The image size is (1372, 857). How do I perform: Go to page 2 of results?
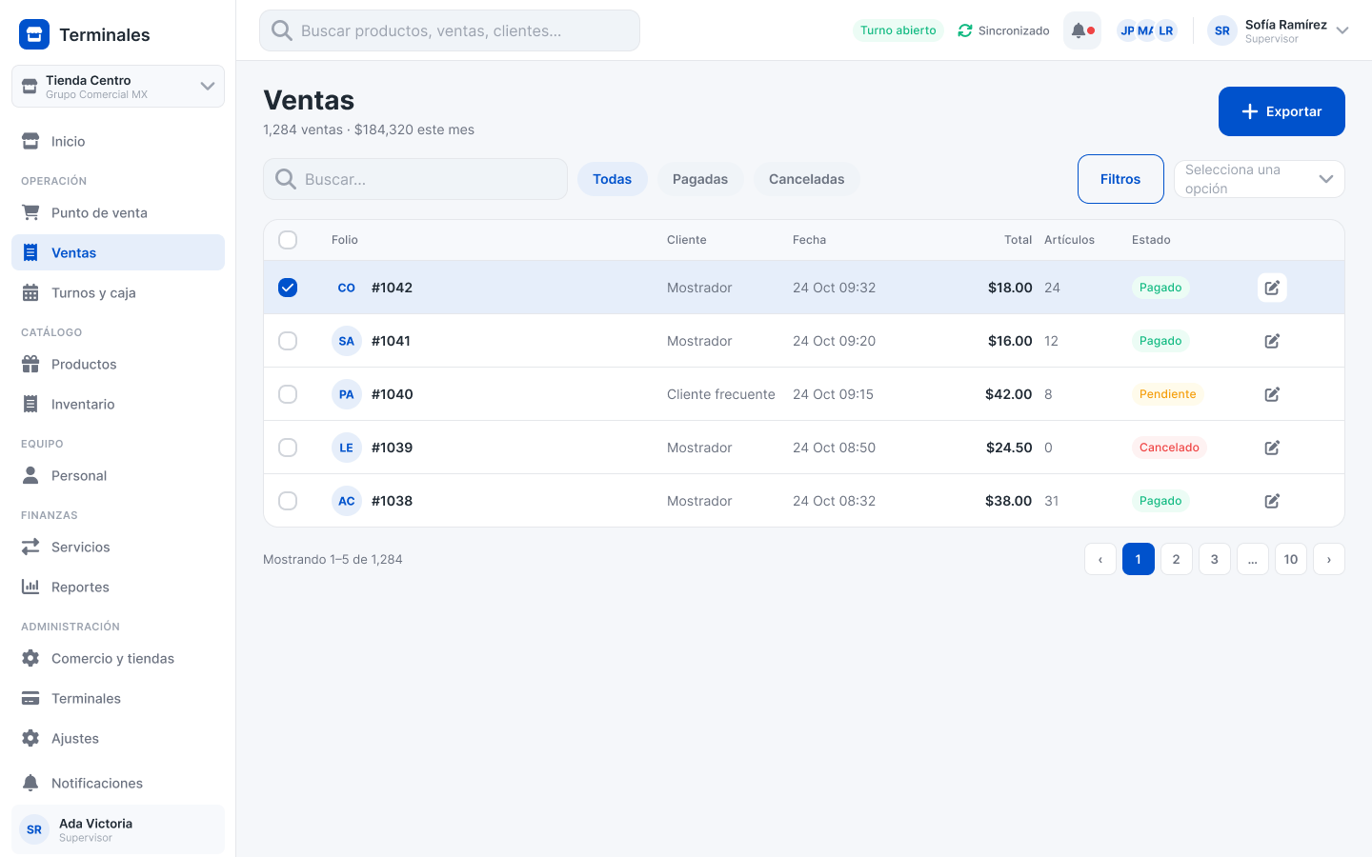1177,559
